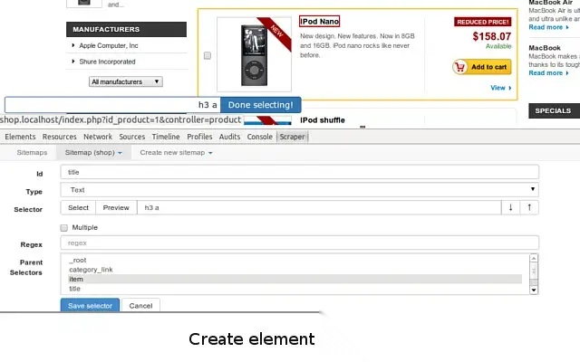Click the Apple Computer, Inc manufacturer link
Viewport: 580px width, 362px height.
(109, 45)
